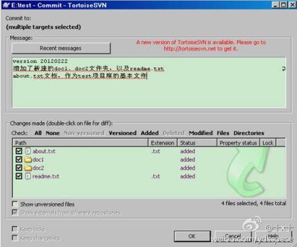This screenshot has width=297, height=247.
Task: Click the readme.txt file icon
Action: (x=28, y=176)
